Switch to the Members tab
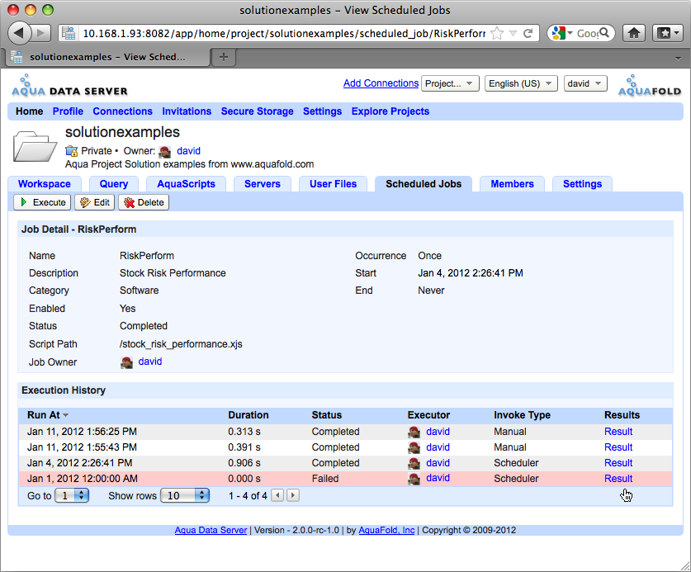 pos(512,184)
